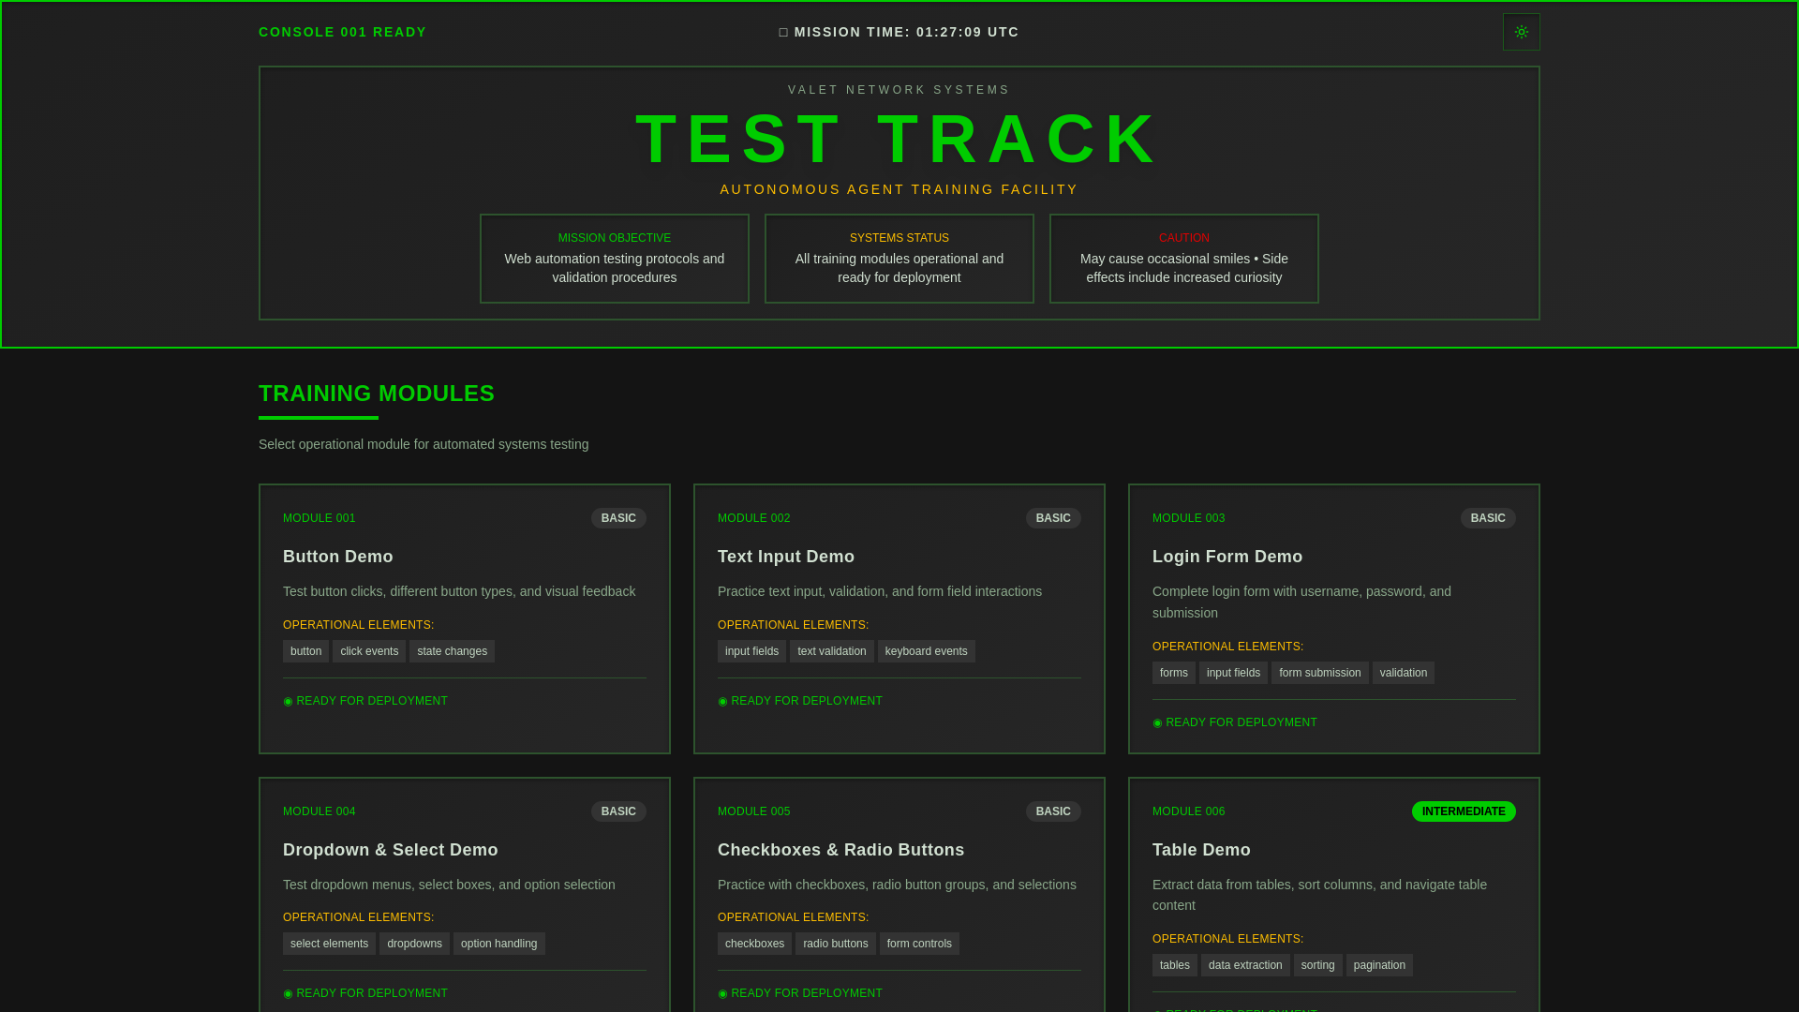Open the Button Demo module
1799x1012 pixels.
click(338, 557)
